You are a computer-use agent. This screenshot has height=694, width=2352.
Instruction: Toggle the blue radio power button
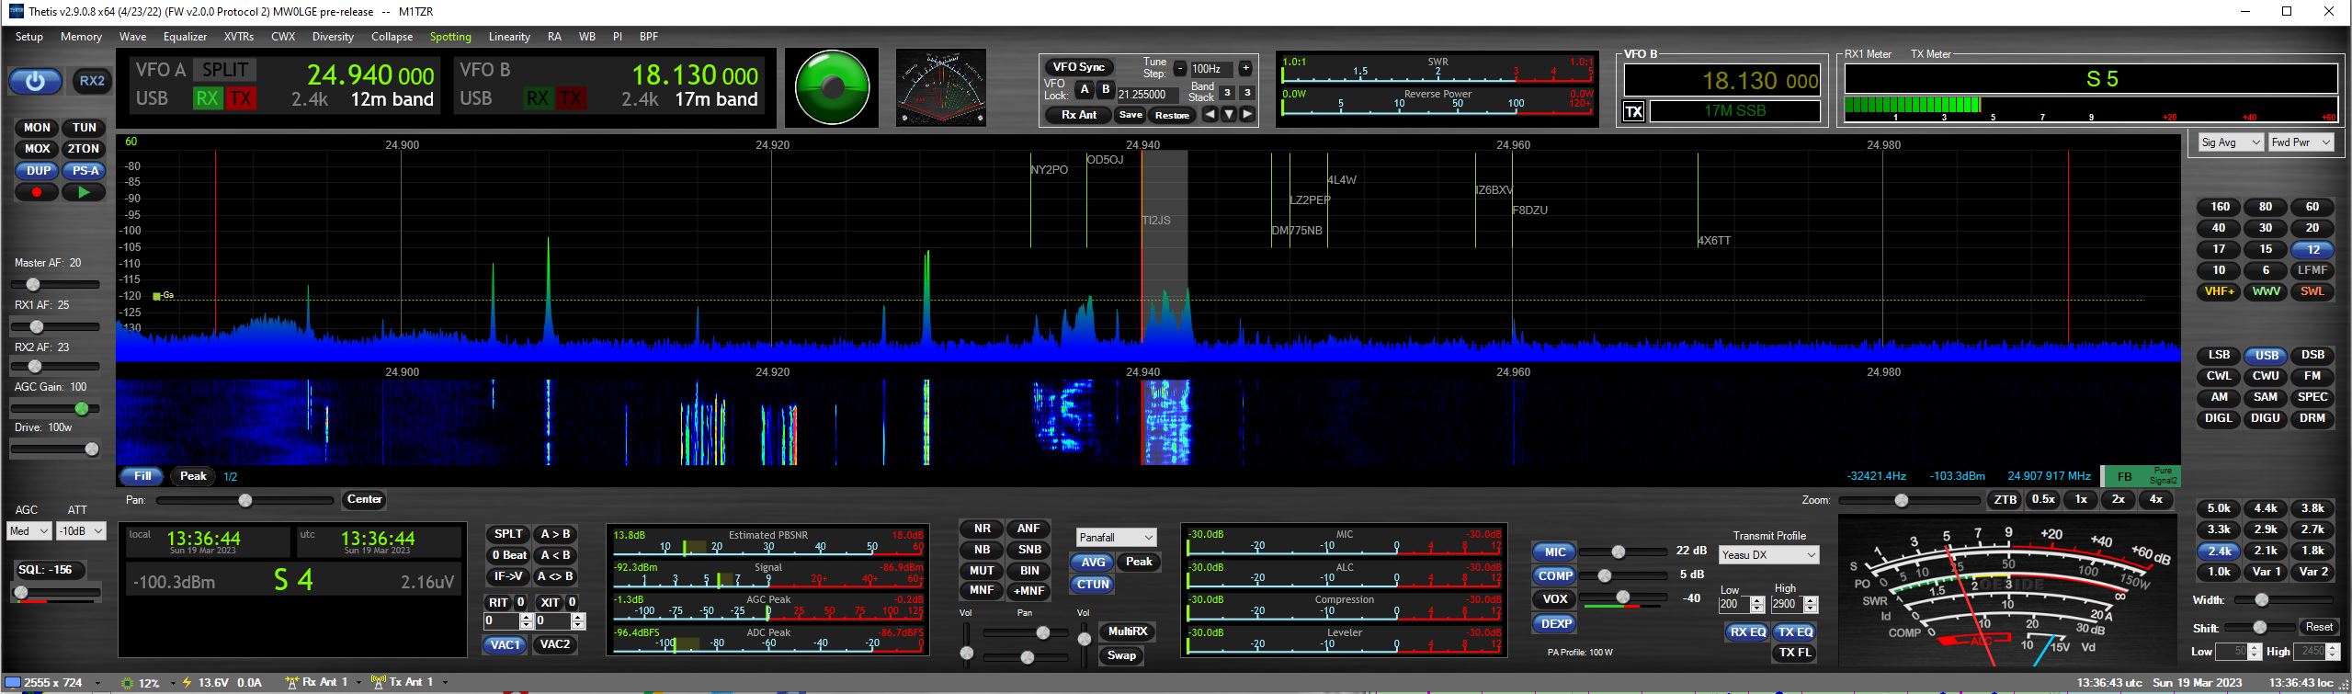[35, 82]
